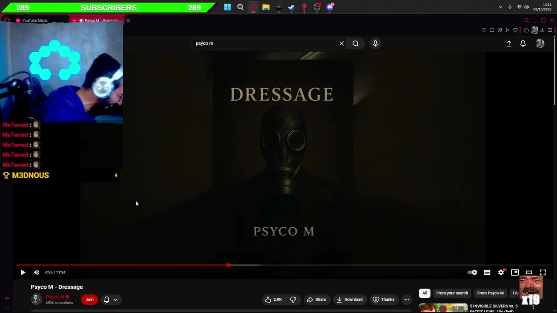Screen dimensions: 557x313
Task: Share the Psyco M video
Action: 316,300
